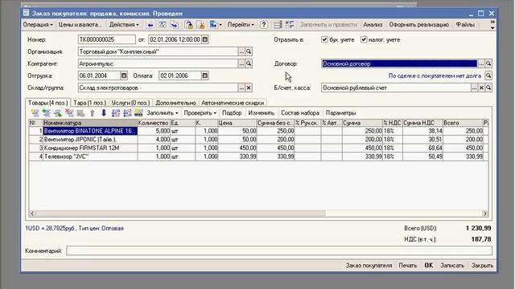
Task: Click the unpost document toolbar icon
Action: (x=201, y=25)
